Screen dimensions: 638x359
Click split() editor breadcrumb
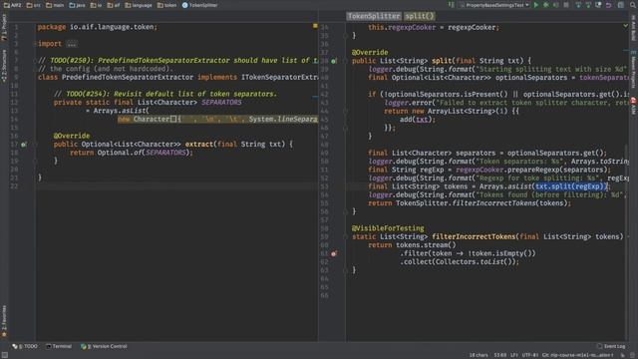click(x=419, y=16)
